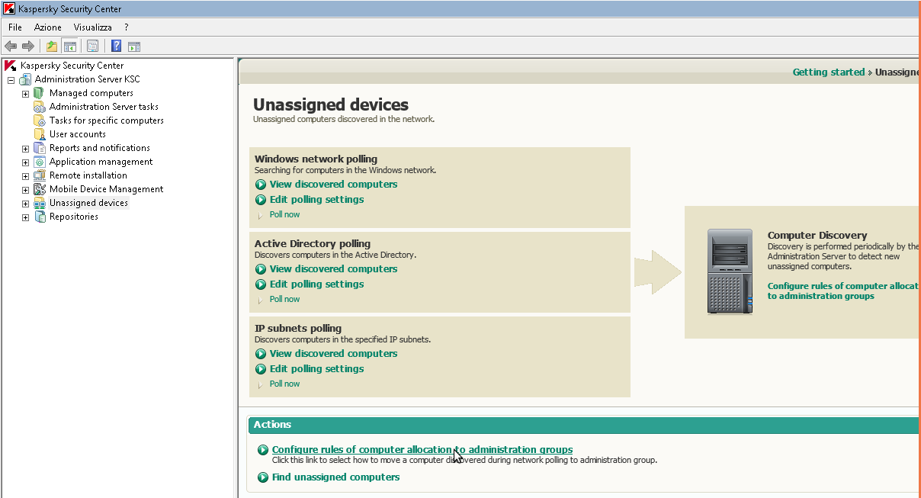Poll now under IP subnets polling
Screen dimensions: 921x498
[x=284, y=384]
